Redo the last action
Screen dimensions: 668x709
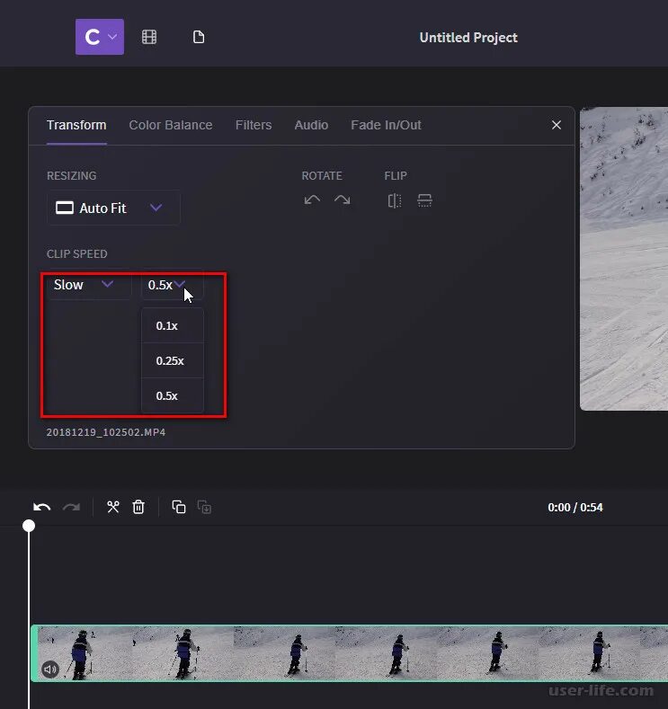coord(71,508)
